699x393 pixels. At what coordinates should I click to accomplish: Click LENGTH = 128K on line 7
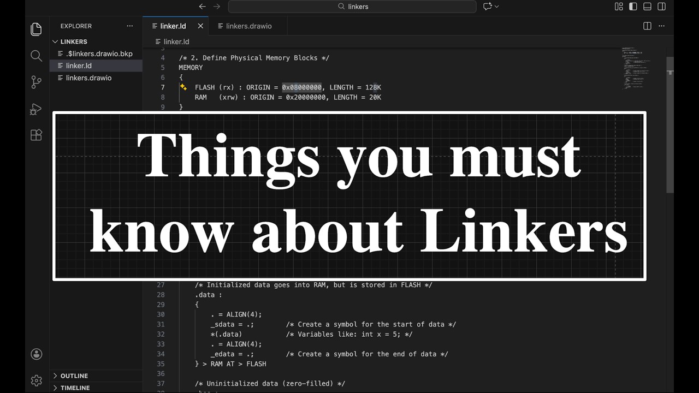[x=356, y=87]
